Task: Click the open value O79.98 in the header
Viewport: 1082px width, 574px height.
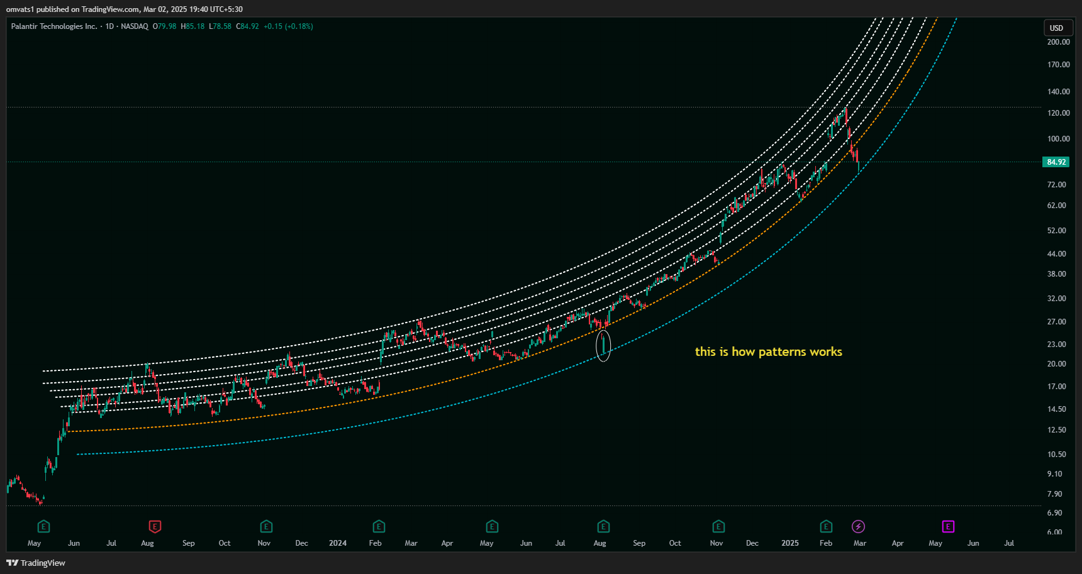Action: pos(165,26)
